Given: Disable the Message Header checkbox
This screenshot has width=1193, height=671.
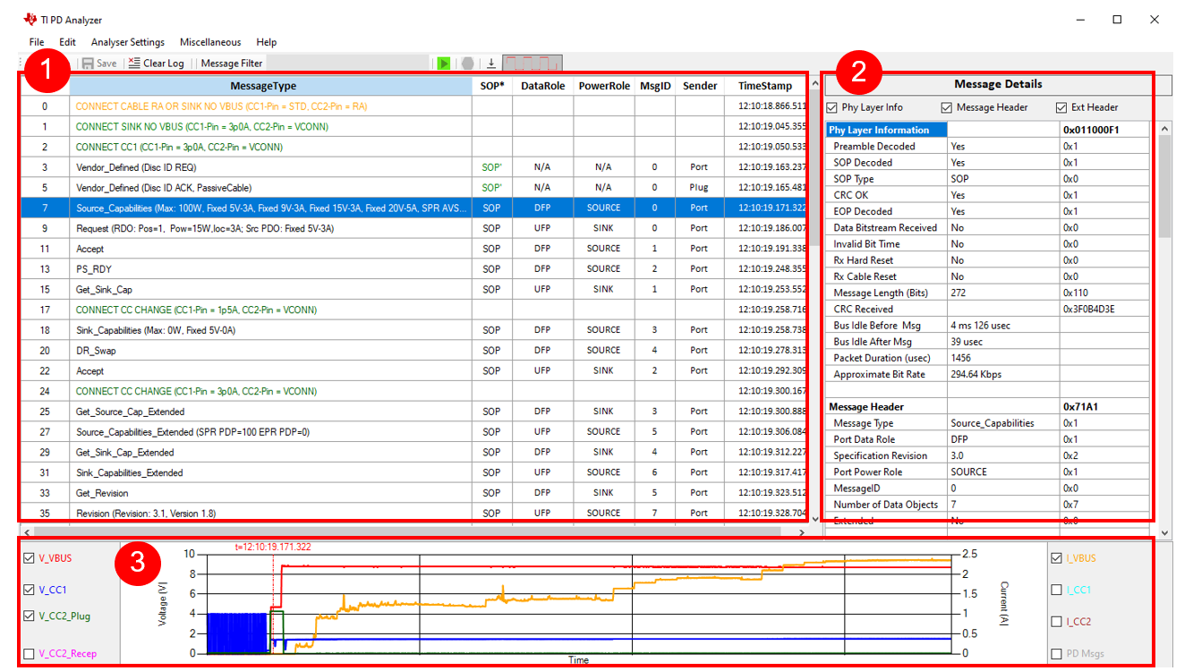Looking at the screenshot, I should (x=946, y=107).
